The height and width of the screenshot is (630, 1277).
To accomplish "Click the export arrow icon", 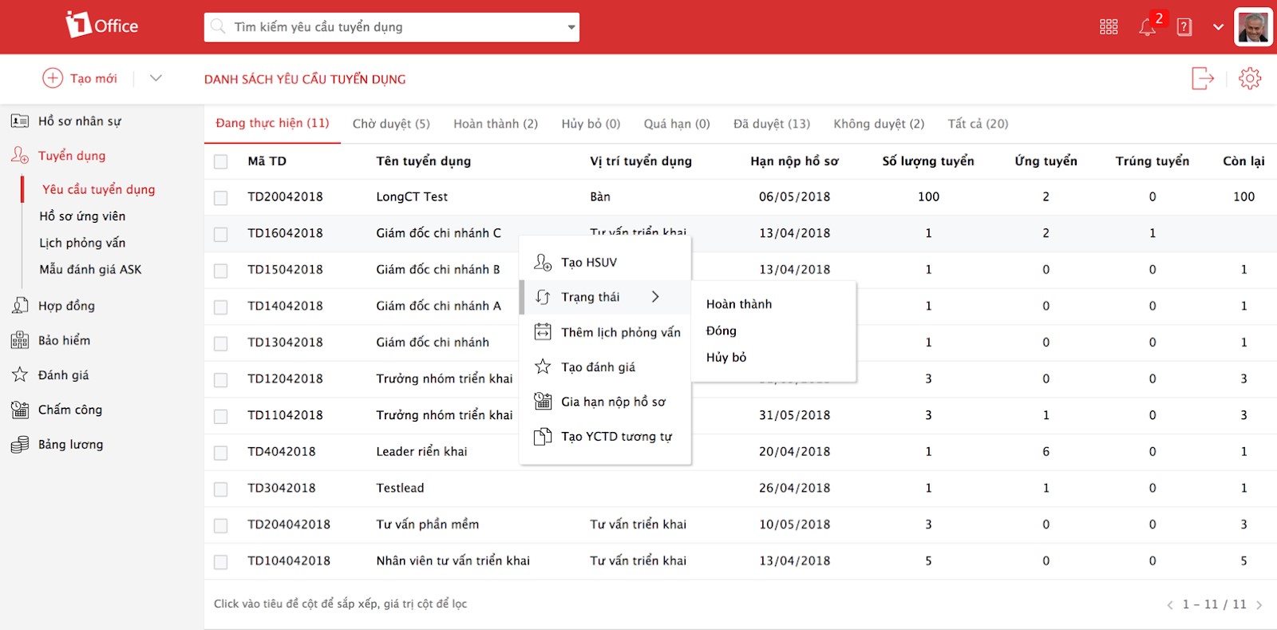I will [x=1202, y=78].
